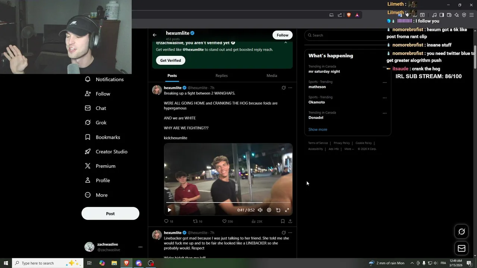This screenshot has width=477, height=268.
Task: Open the Grok floating button
Action: [461, 232]
